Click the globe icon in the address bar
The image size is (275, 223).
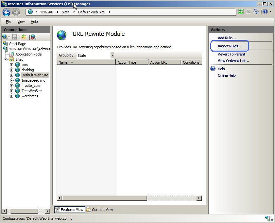(30, 12)
